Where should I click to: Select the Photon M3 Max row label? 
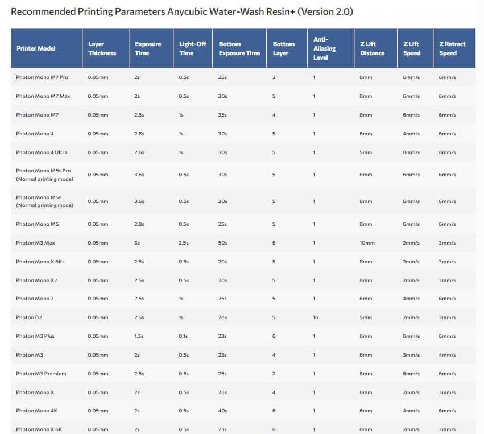click(35, 243)
